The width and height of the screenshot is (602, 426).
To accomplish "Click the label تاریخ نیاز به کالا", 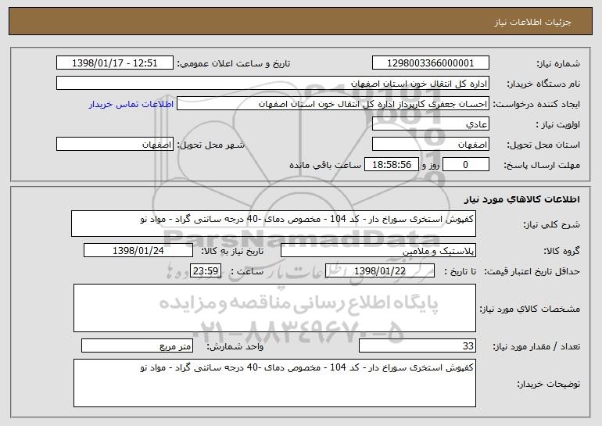I will coord(233,251).
